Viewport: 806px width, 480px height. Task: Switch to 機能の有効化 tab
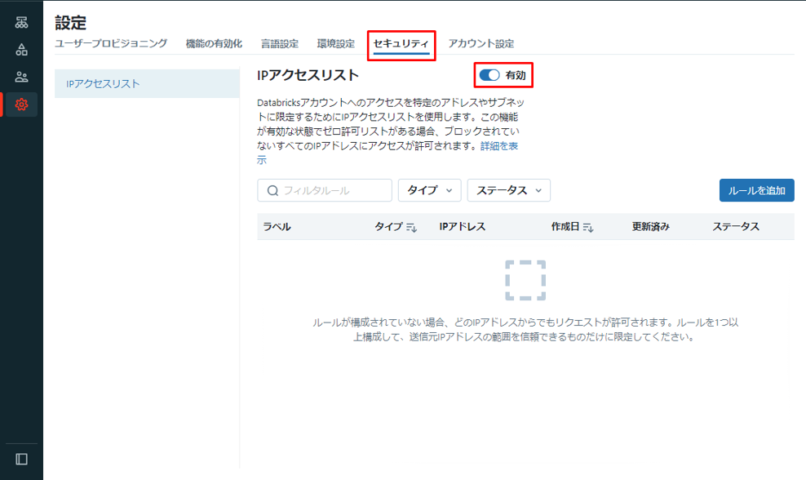pyautogui.click(x=214, y=44)
